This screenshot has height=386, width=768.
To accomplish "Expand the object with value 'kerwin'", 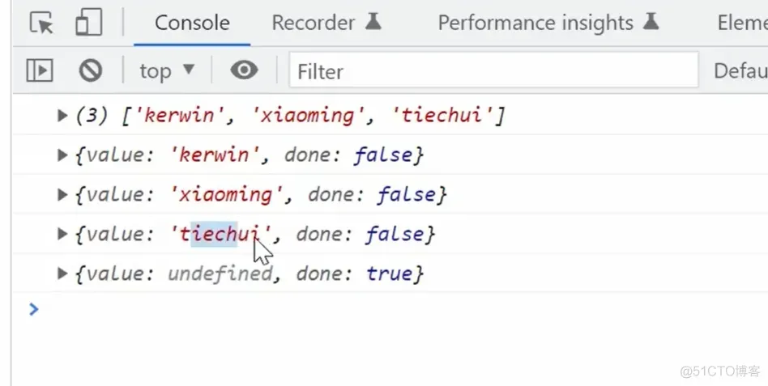I will click(62, 155).
